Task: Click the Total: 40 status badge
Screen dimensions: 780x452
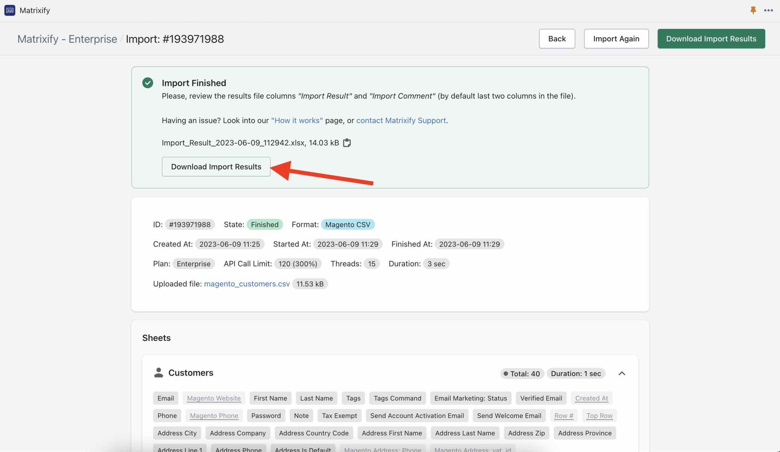Action: point(522,373)
